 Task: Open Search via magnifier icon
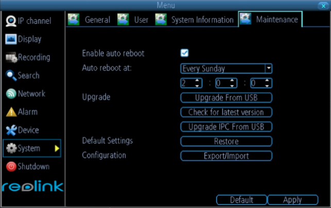coord(11,76)
